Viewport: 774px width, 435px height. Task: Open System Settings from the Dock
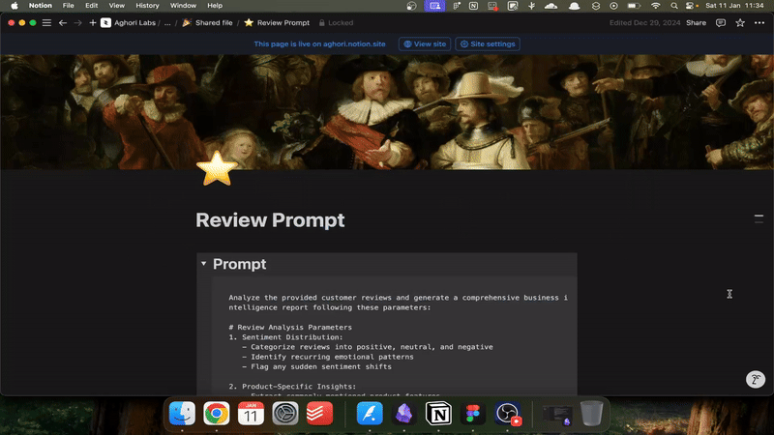tap(285, 414)
